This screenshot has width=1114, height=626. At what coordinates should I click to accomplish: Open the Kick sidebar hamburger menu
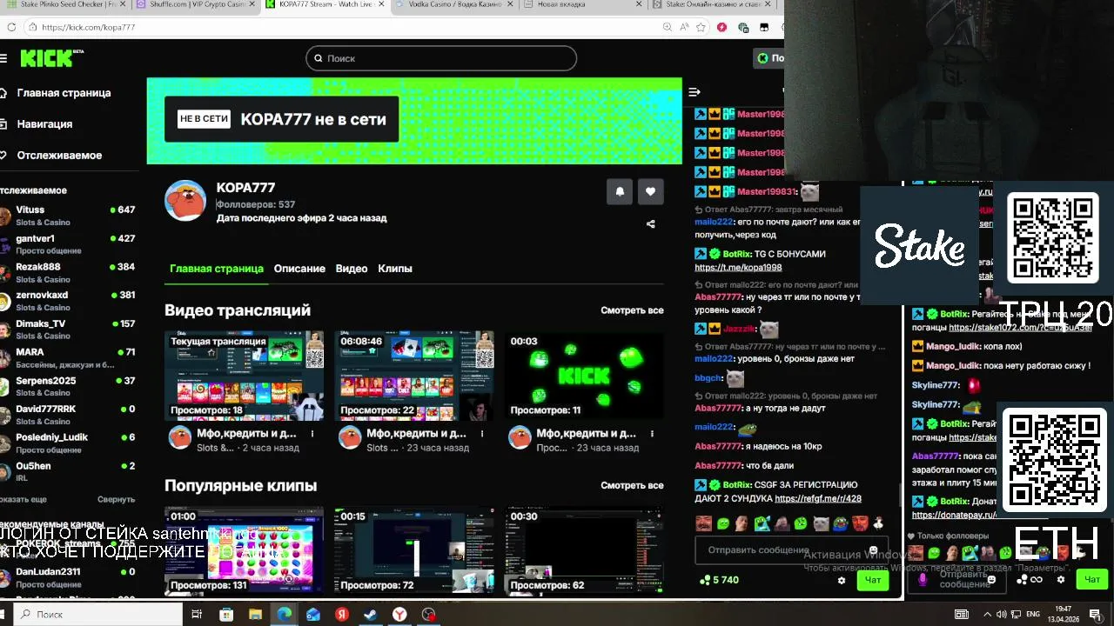pos(3,58)
